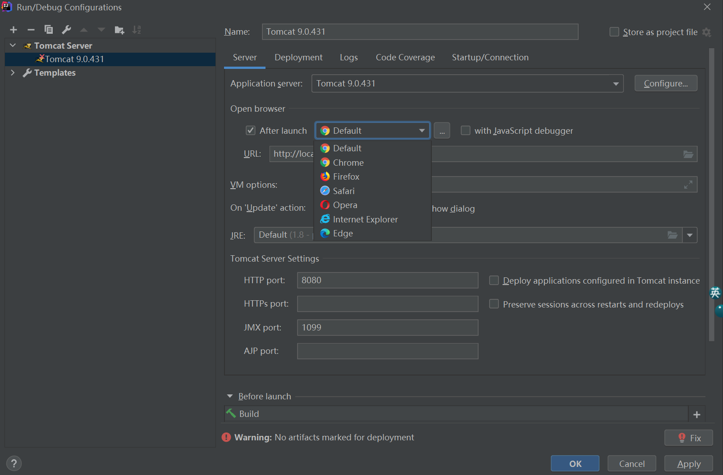Move configuration down with down arrow

(101, 30)
